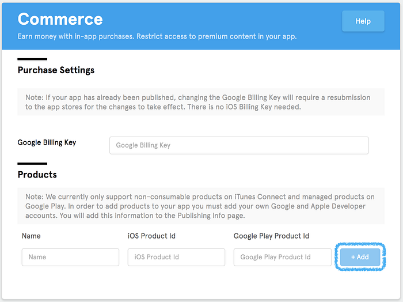Click the black rule above Purchase Settings
This screenshot has width=403, height=302.
pos(32,59)
